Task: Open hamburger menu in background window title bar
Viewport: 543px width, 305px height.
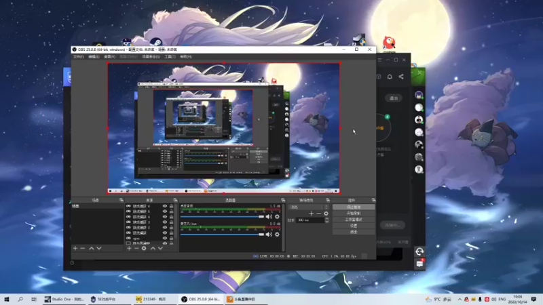Action: click(379, 60)
